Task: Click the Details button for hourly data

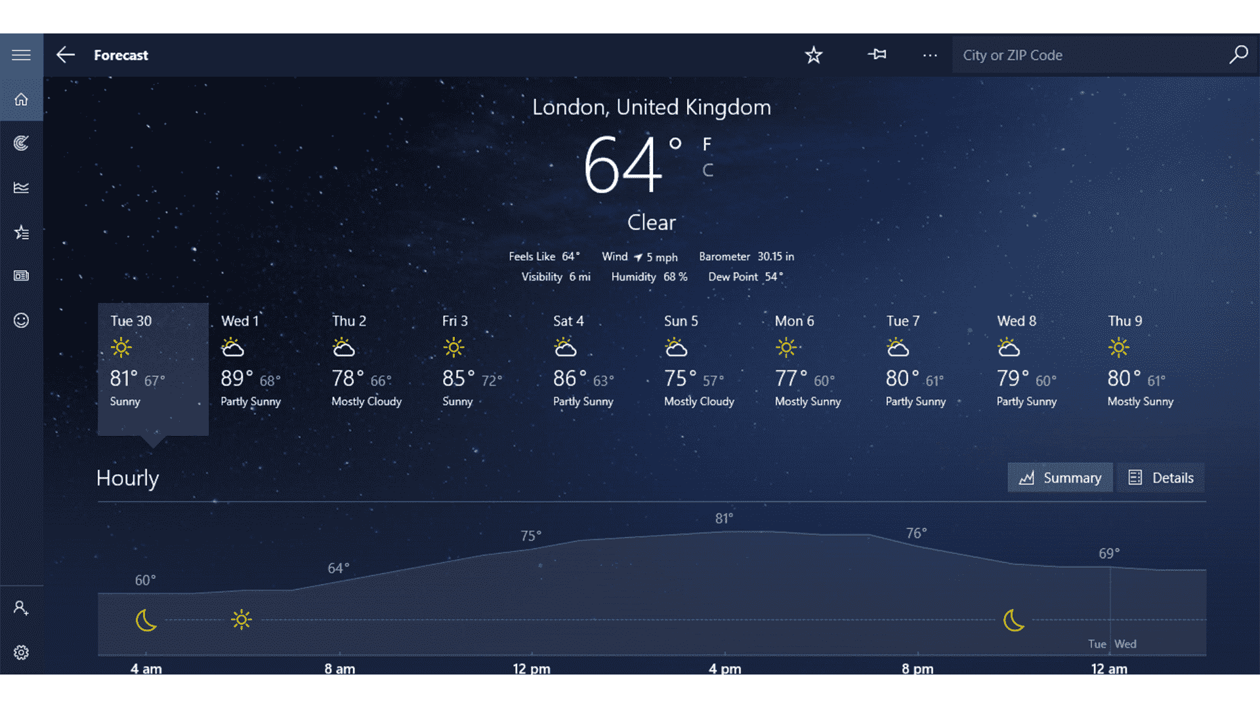Action: pyautogui.click(x=1160, y=478)
